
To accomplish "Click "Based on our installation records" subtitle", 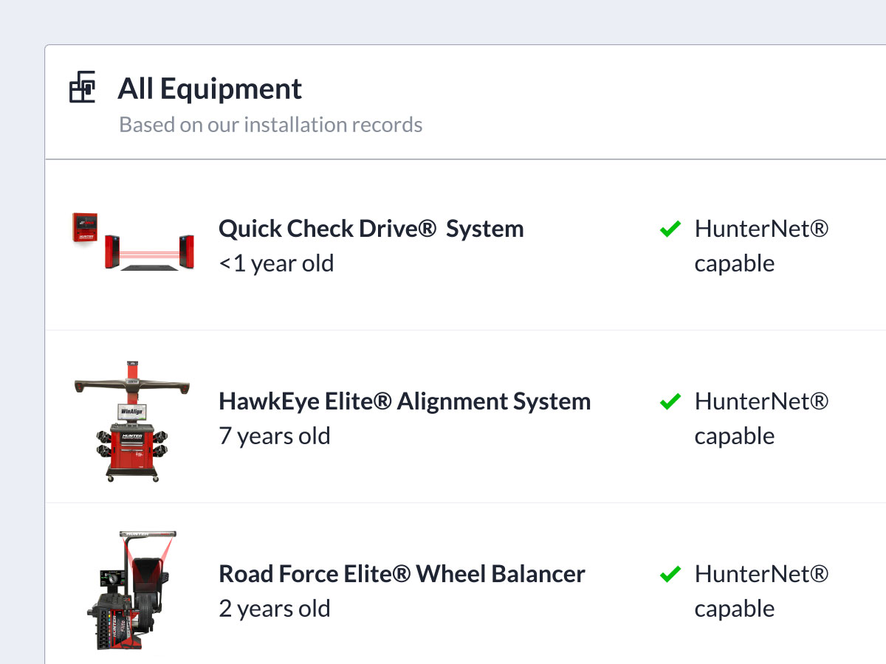I will 270,125.
